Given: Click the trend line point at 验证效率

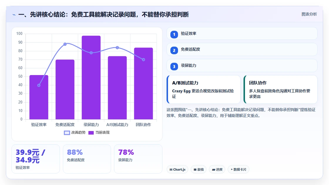Looking at the screenshot, I should click(x=39, y=85).
